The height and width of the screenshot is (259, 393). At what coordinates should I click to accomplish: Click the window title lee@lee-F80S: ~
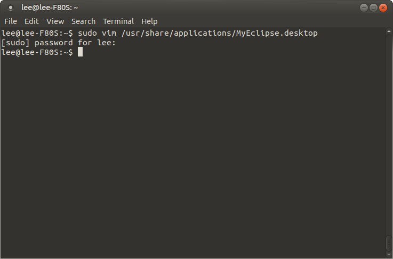(50, 8)
